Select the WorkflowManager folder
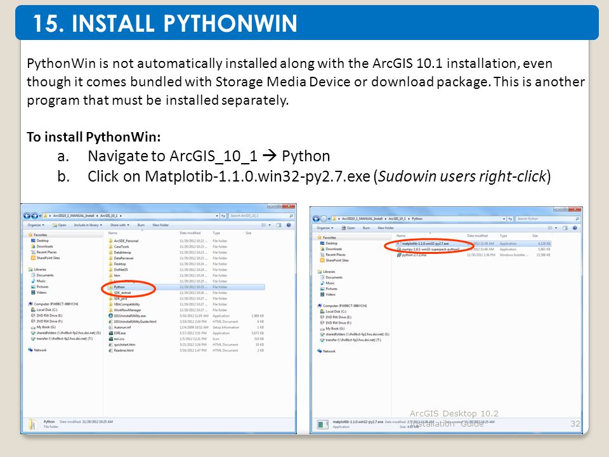 pyautogui.click(x=125, y=310)
